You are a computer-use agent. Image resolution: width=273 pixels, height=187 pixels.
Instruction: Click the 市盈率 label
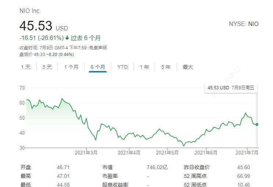(110, 176)
